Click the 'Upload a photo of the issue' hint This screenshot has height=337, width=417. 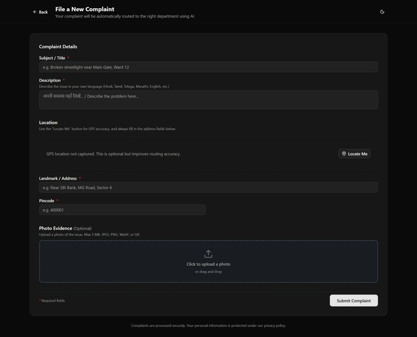click(89, 235)
